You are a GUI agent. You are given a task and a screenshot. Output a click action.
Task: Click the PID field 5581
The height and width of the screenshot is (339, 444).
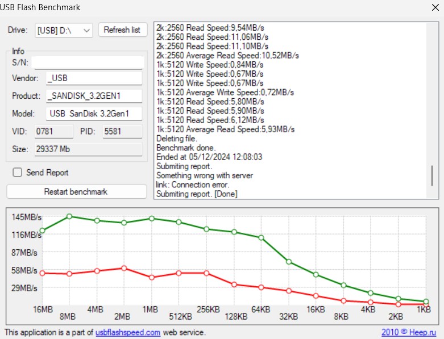122,132
